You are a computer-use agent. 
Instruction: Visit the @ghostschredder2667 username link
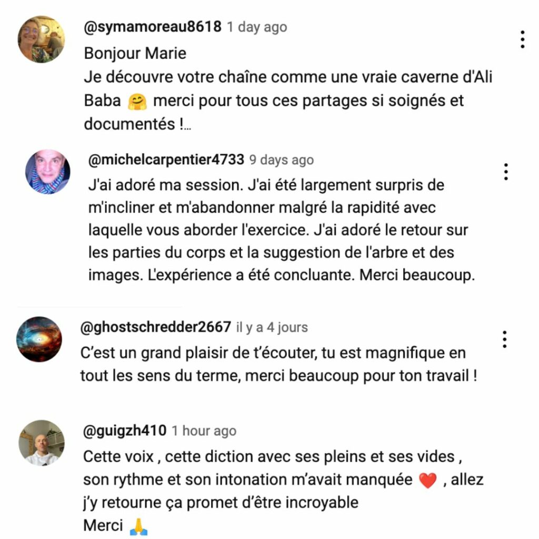155,326
